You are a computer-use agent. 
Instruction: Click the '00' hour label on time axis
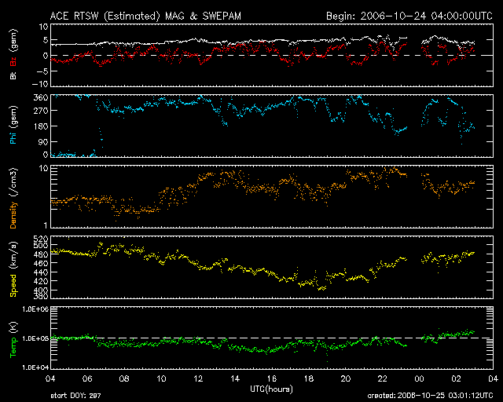pyautogui.click(x=419, y=379)
